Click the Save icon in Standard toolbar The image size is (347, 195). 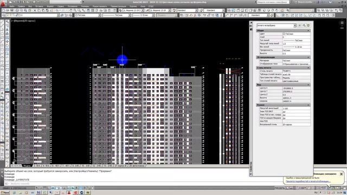pos(12,10)
